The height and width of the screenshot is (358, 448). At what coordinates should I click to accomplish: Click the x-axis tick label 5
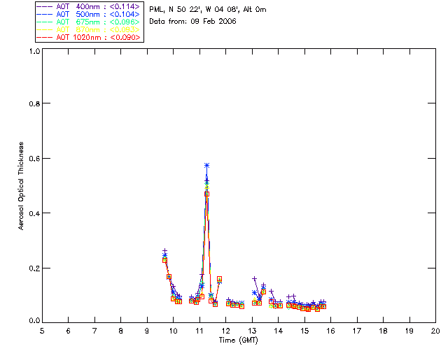coord(42,331)
